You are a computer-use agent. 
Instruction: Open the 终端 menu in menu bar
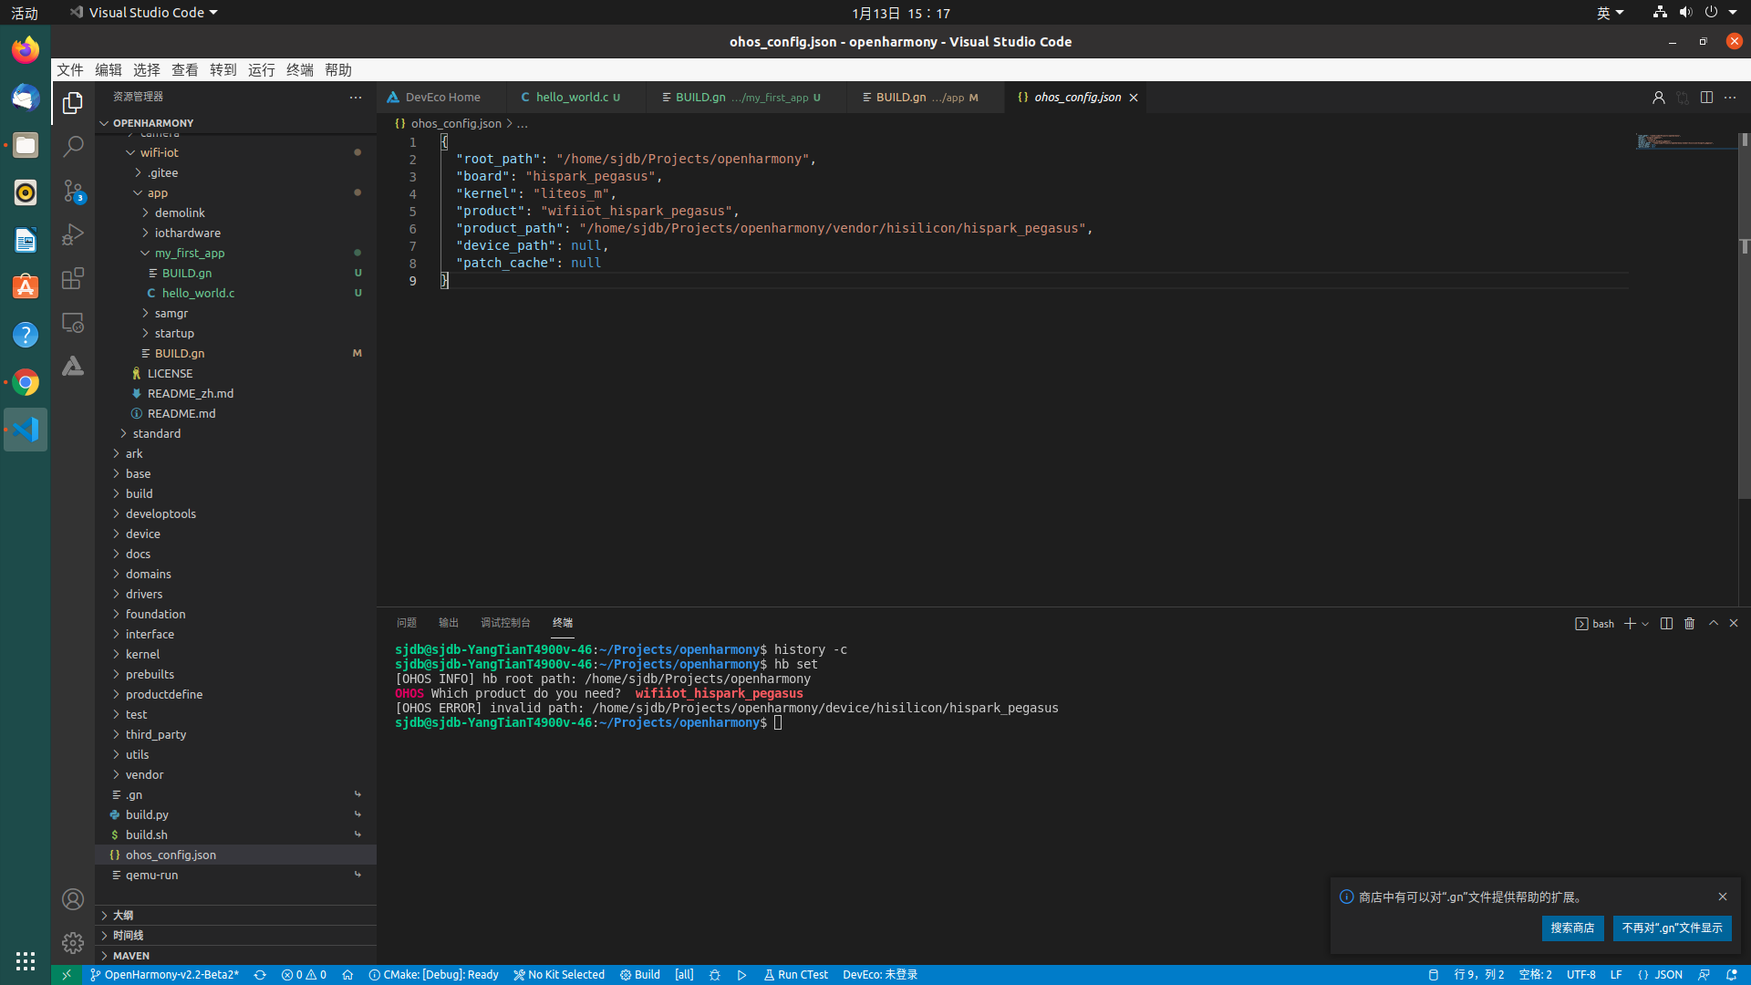click(x=299, y=70)
